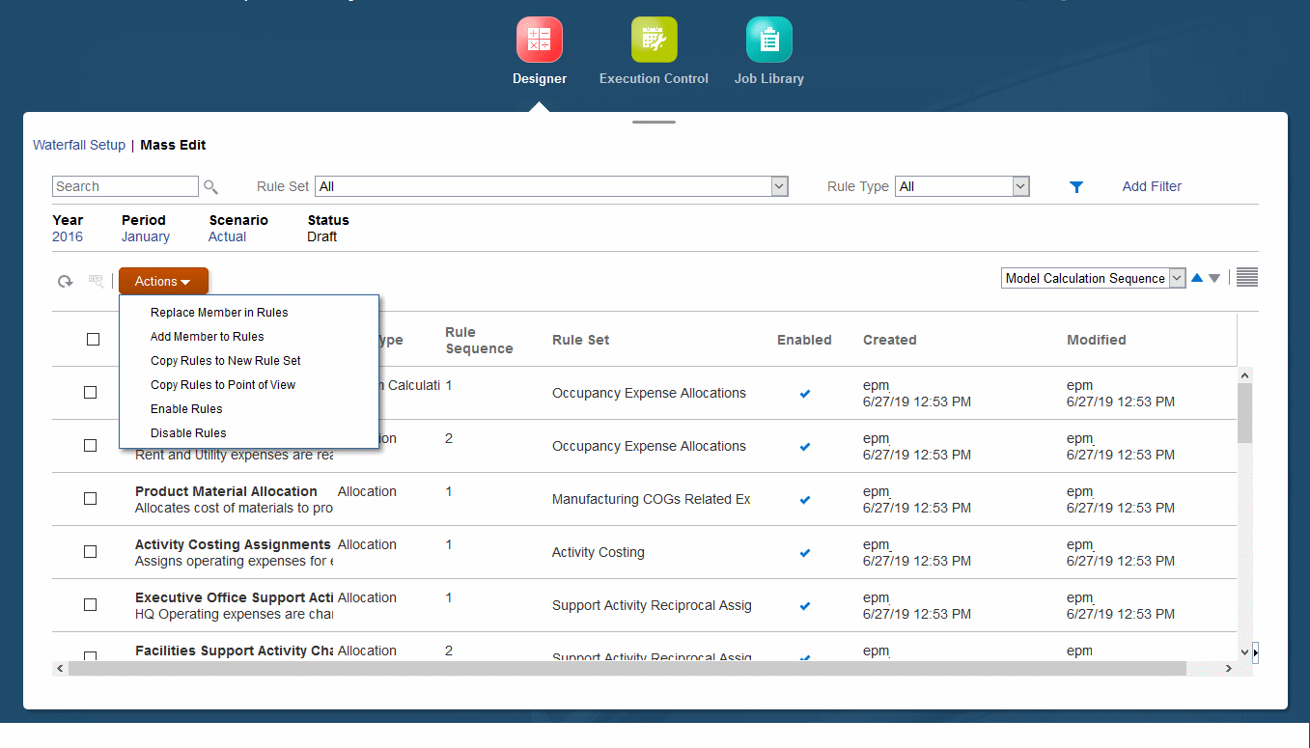The height and width of the screenshot is (748, 1310).
Task: Choose Copy Rules to Point of View
Action: pyautogui.click(x=223, y=385)
